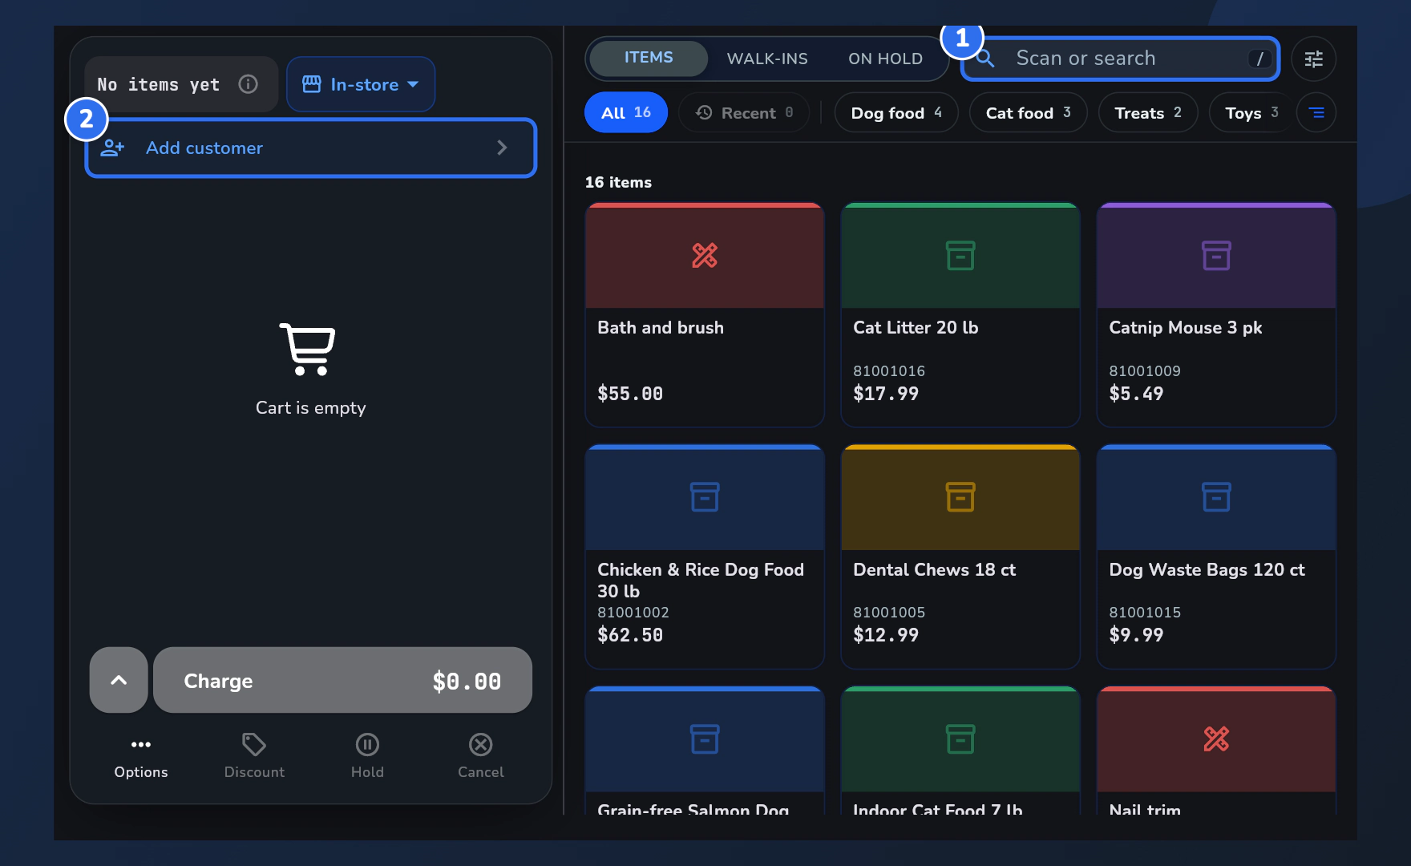This screenshot has height=866, width=1411.
Task: Switch to the WALK-INS tab
Action: pos(767,59)
